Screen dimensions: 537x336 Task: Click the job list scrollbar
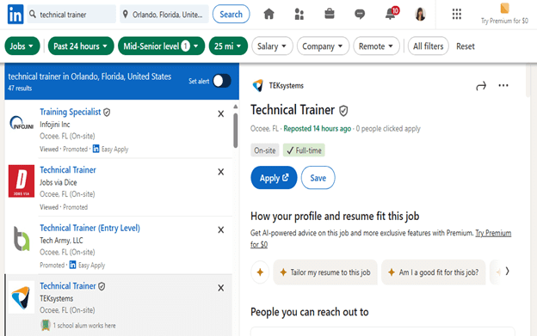235,130
